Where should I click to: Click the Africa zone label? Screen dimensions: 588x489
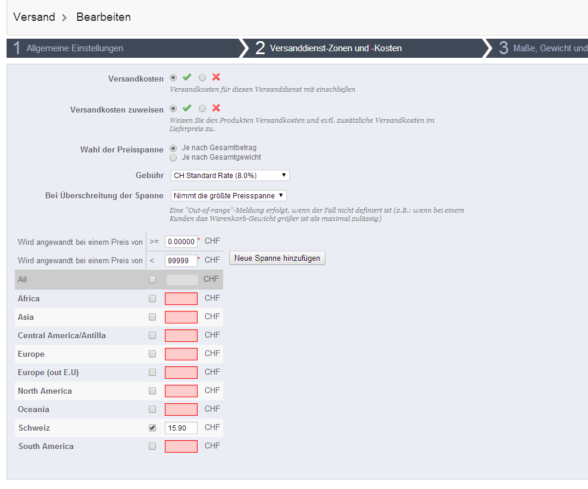(29, 299)
